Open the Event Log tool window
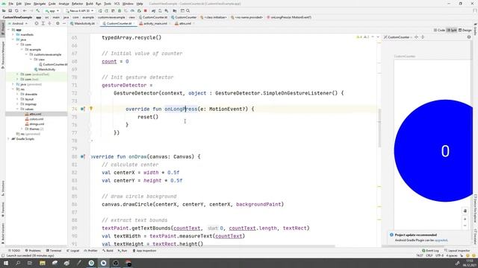 pos(430,251)
